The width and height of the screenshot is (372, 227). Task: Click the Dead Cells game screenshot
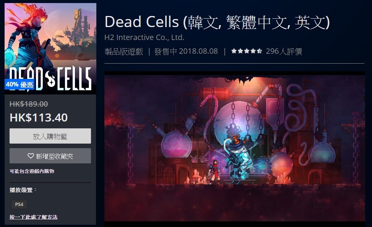point(235,147)
